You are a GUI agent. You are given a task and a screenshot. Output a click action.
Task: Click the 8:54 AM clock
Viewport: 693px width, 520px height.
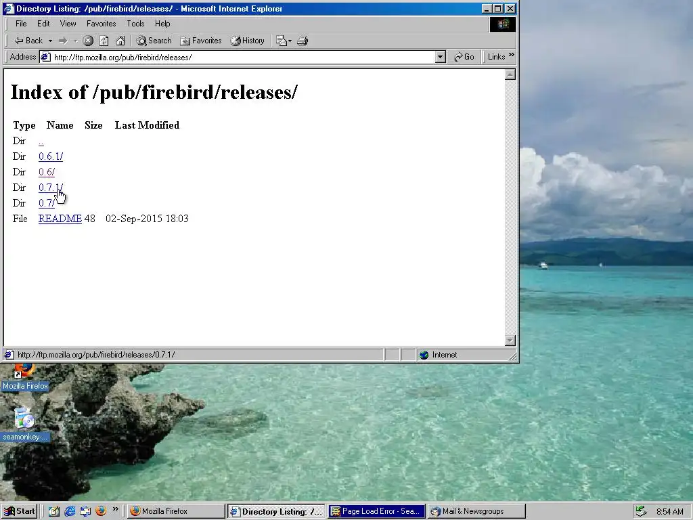(669, 512)
